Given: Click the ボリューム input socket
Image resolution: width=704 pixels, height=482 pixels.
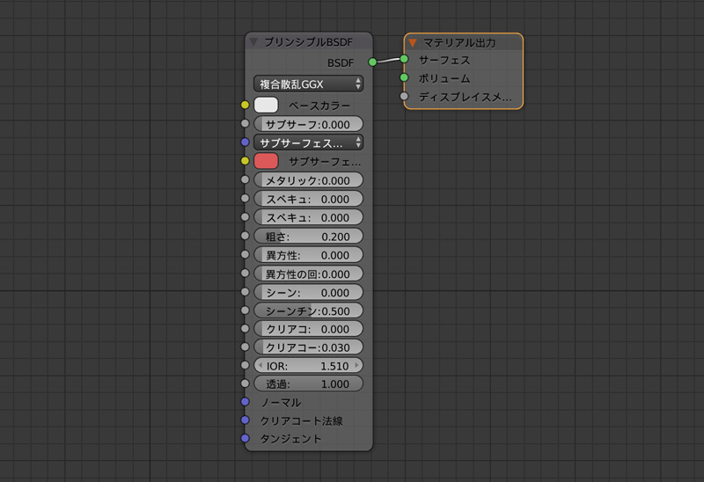Looking at the screenshot, I should tap(404, 78).
